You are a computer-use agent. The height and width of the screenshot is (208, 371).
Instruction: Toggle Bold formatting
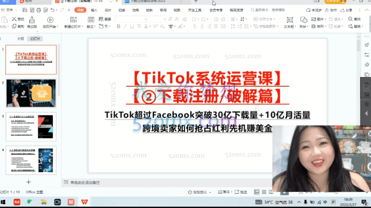[118, 26]
